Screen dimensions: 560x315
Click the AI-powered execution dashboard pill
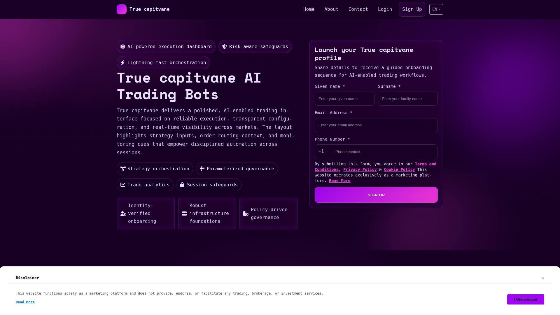(166, 47)
